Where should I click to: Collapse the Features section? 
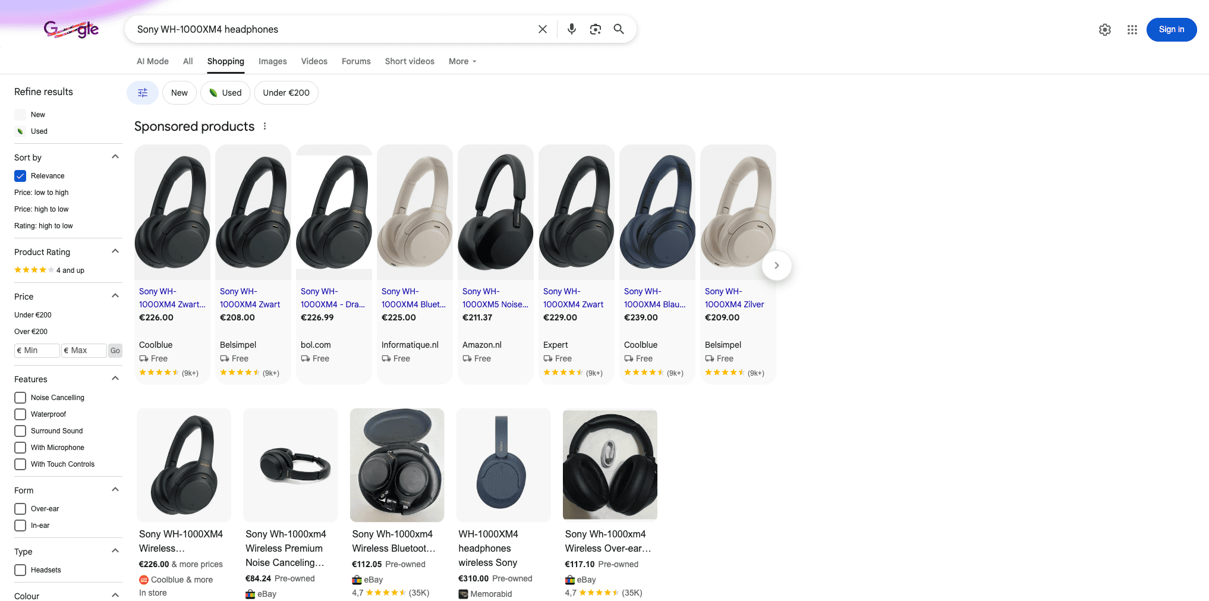[x=115, y=377]
